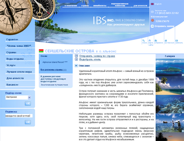Open Услуги sidebar item
The height and width of the screenshot is (141, 184).
(x=11, y=65)
